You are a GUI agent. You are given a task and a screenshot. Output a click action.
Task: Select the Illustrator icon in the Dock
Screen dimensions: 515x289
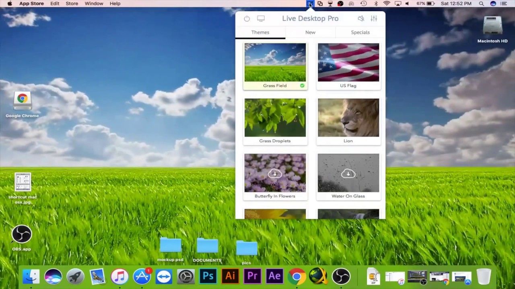coord(230,276)
